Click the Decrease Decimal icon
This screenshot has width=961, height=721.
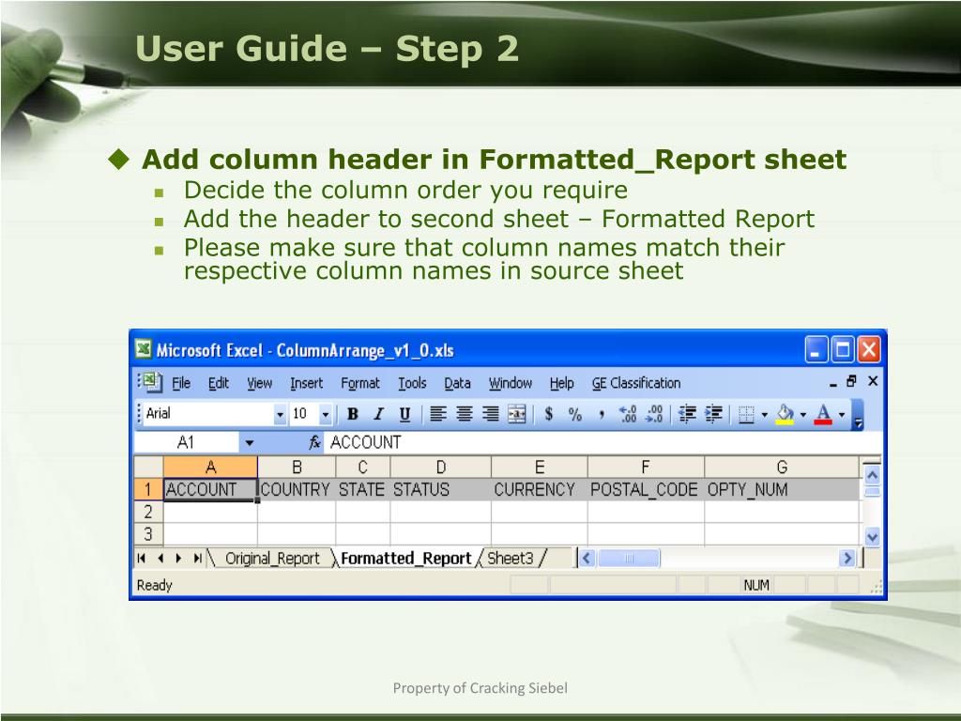[x=654, y=414]
